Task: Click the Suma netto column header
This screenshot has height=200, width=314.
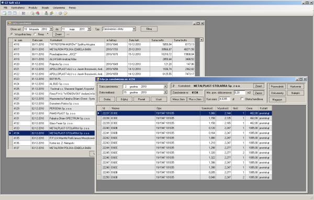Action: 161,40
